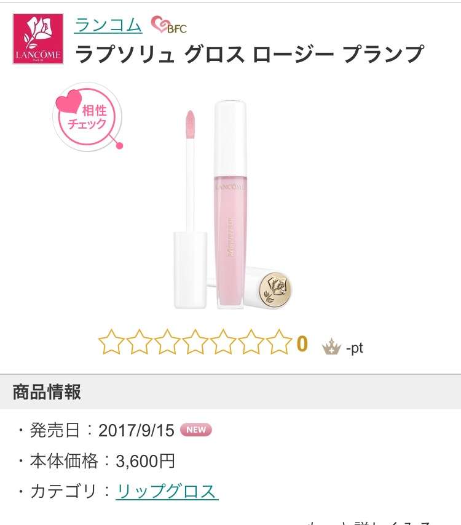Select the first rating star
This screenshot has height=525, width=461.
coord(111,342)
